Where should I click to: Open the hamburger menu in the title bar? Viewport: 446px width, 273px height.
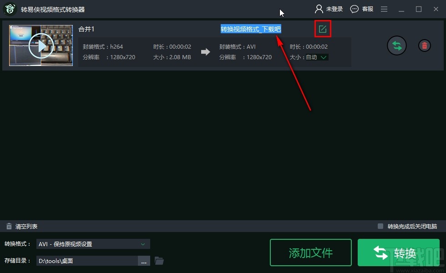(384, 9)
